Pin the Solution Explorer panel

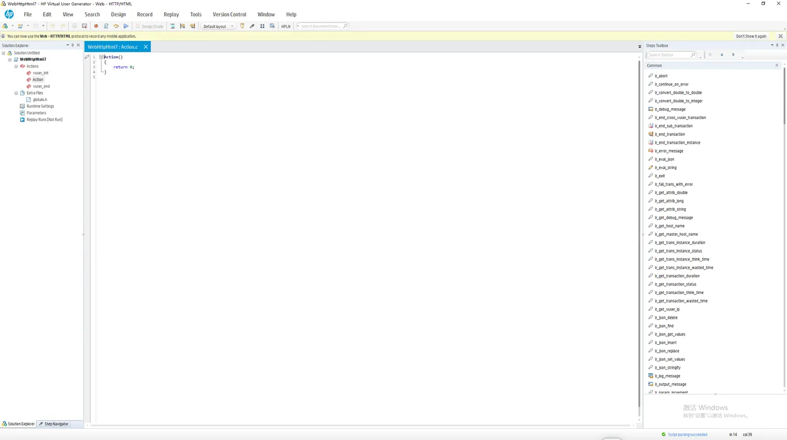tap(73, 45)
